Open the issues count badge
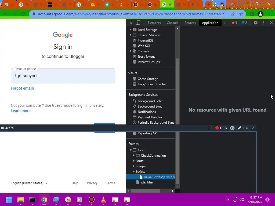The height and width of the screenshot is (206, 275). click(x=244, y=23)
